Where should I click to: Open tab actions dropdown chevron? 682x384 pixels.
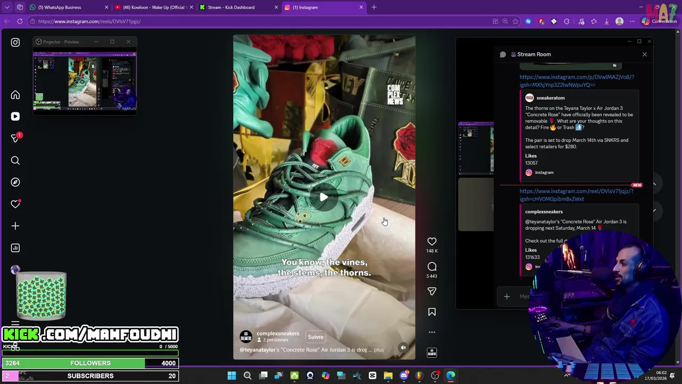7,7
